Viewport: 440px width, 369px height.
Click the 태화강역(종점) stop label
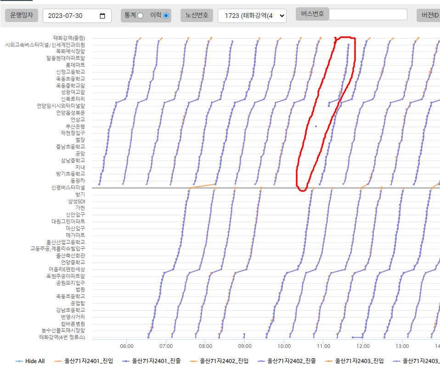[69, 38]
